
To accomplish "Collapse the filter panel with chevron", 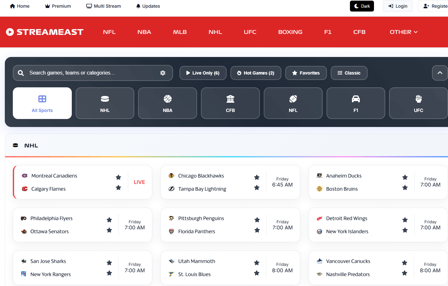I will [440, 73].
